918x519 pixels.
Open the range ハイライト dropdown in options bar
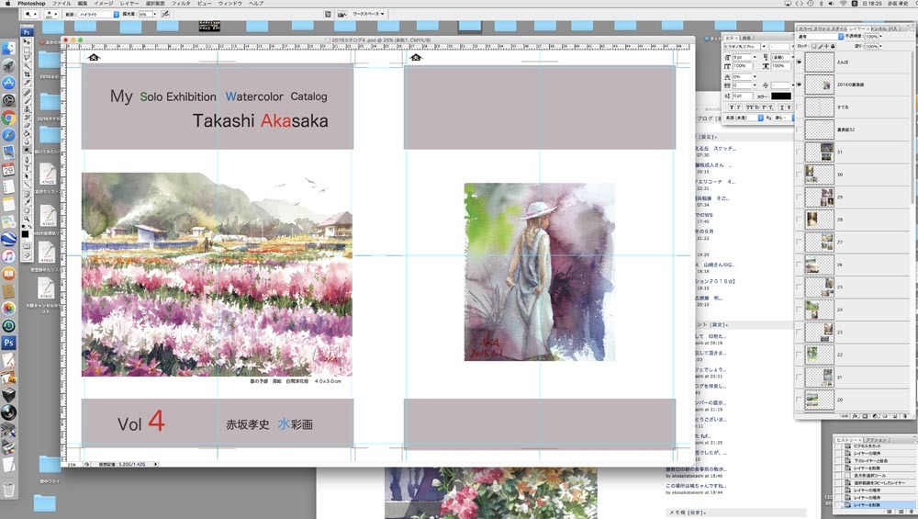coord(98,14)
